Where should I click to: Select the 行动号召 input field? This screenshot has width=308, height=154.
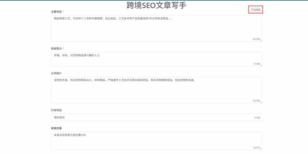click(150, 118)
